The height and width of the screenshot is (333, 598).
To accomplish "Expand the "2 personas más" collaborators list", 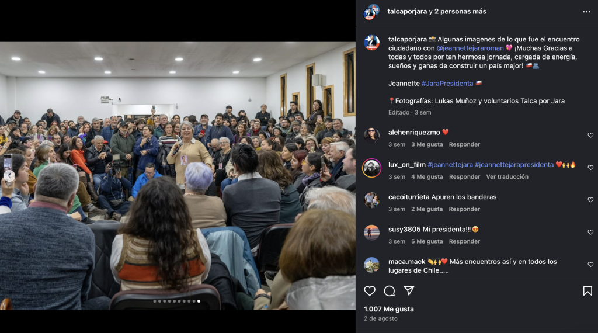I will pyautogui.click(x=460, y=12).
